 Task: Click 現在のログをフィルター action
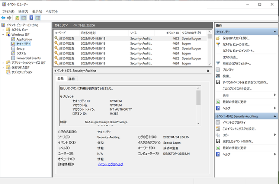tap(237, 64)
